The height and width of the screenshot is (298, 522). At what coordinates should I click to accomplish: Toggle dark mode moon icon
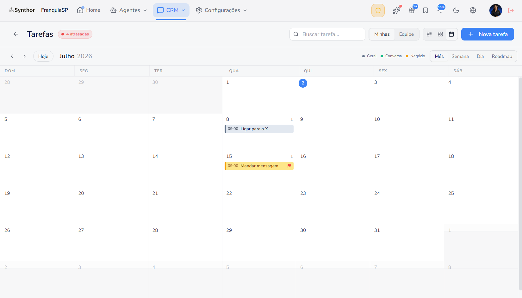point(456,10)
